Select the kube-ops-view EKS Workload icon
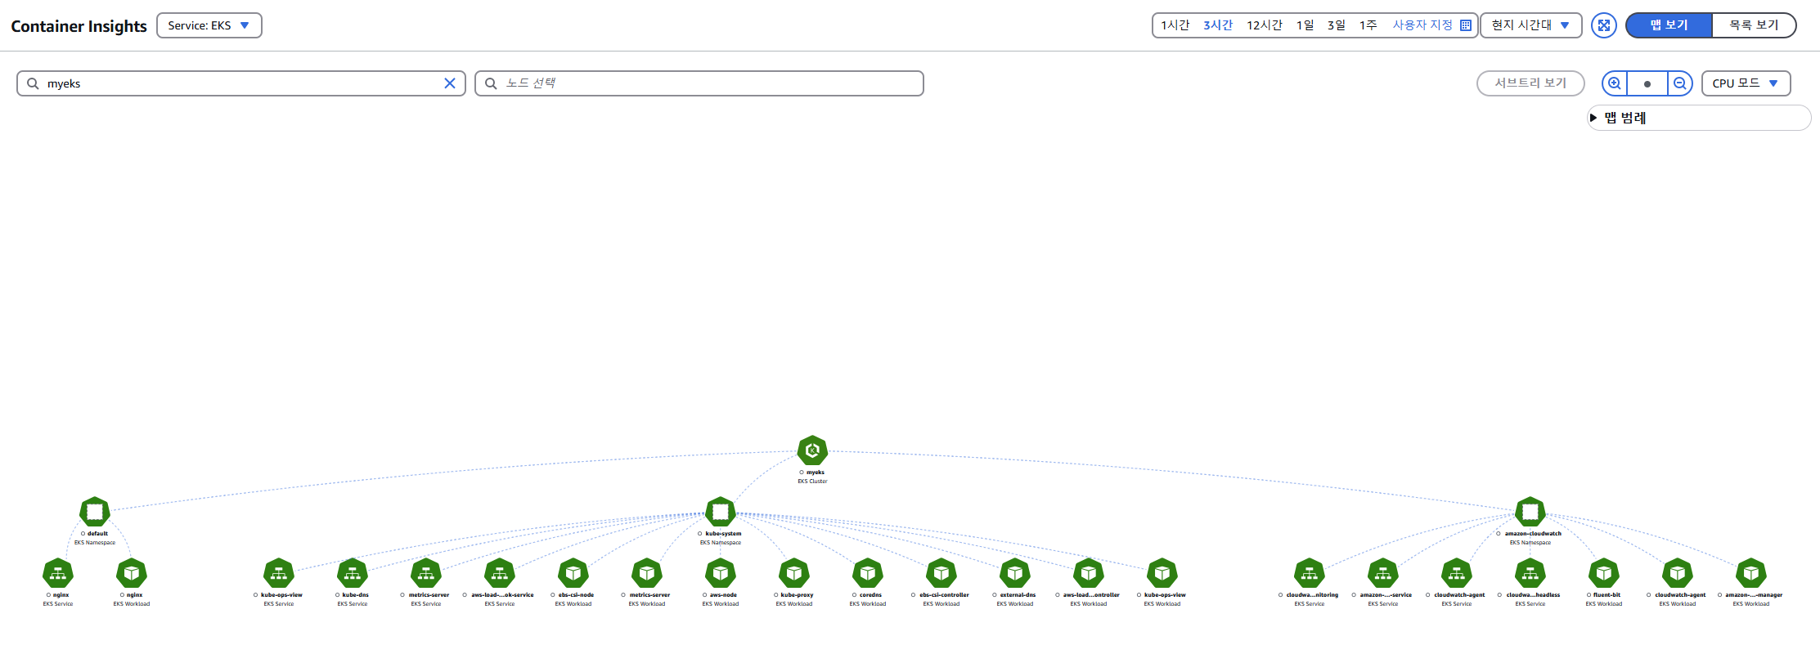 click(1162, 573)
